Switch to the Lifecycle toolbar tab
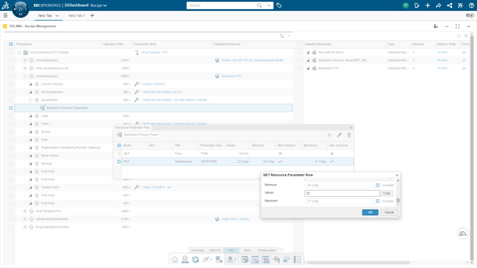This screenshot has height=268, width=477. point(215,250)
